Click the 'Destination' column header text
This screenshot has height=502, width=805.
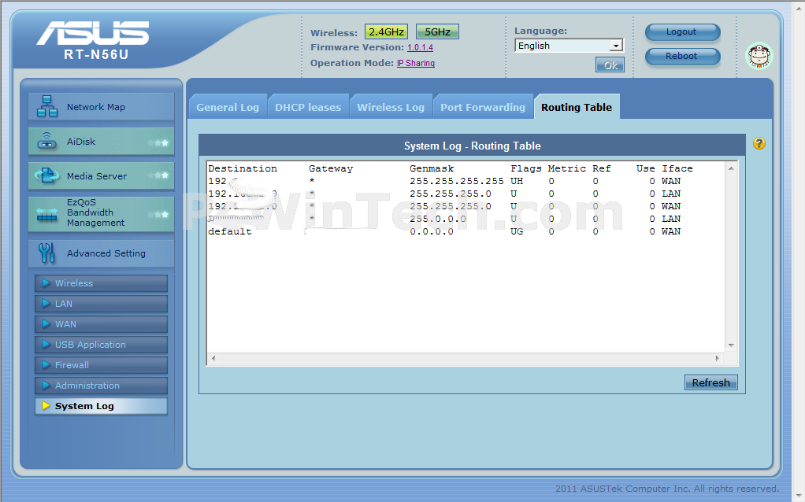pyautogui.click(x=243, y=168)
